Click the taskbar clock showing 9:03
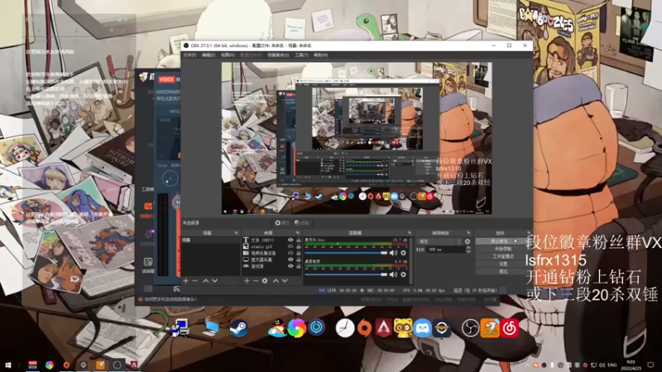The width and height of the screenshot is (662, 372). coord(631,365)
